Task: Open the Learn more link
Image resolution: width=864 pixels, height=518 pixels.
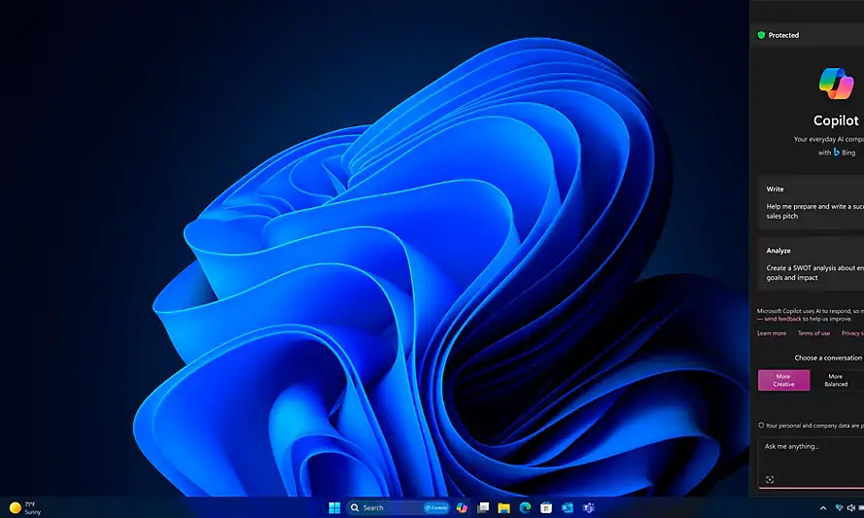Action: (x=772, y=333)
